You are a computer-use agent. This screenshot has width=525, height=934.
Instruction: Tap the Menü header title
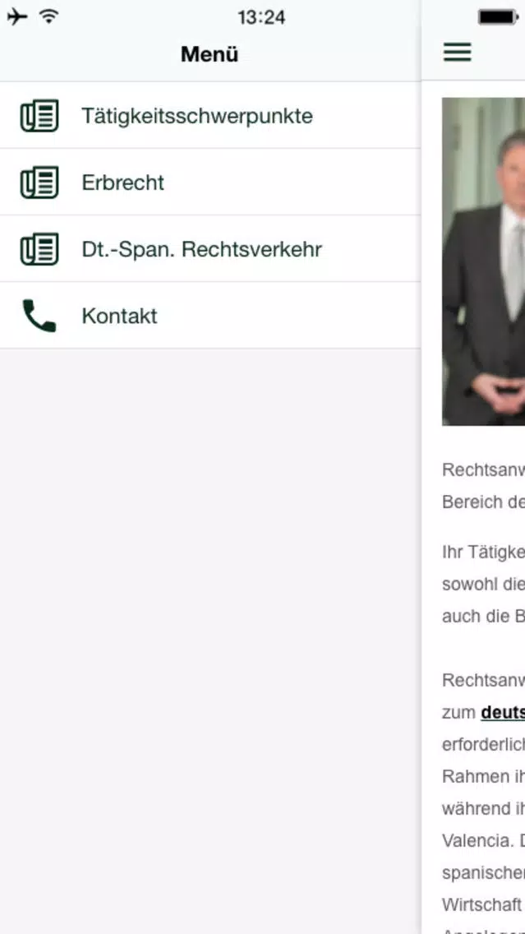click(210, 54)
